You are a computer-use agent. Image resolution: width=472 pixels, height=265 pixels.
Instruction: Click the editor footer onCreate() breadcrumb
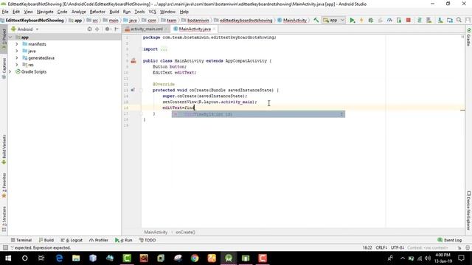click(185, 232)
